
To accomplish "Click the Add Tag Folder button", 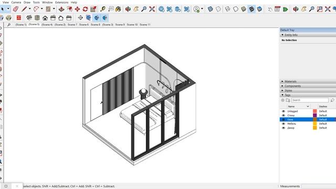I will click(288, 100).
